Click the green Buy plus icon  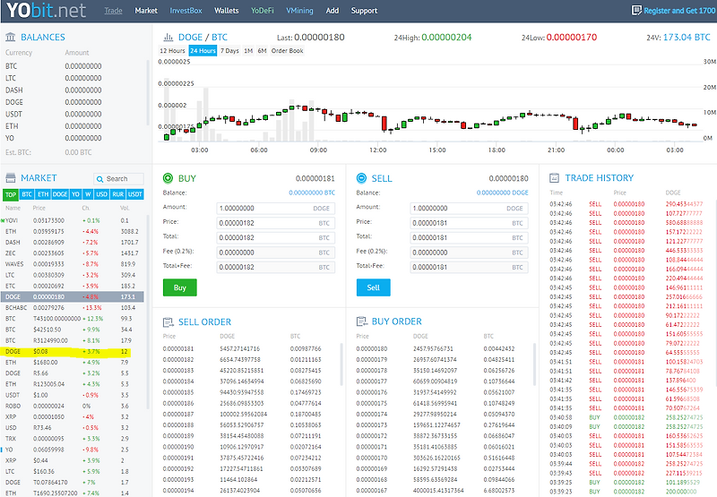[x=168, y=177]
